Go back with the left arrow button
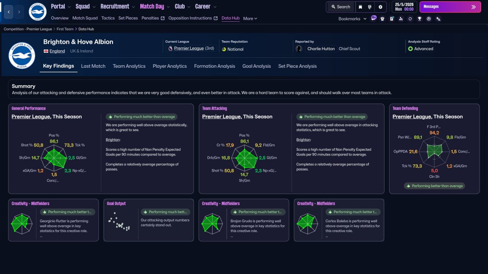This screenshot has height=274, width=488. coord(9,12)
